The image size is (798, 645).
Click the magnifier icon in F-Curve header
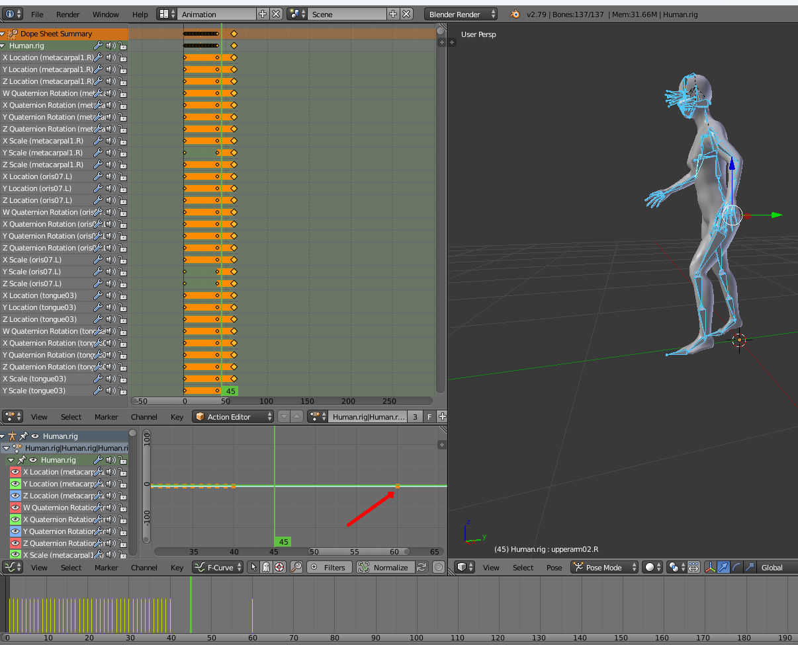(x=296, y=567)
